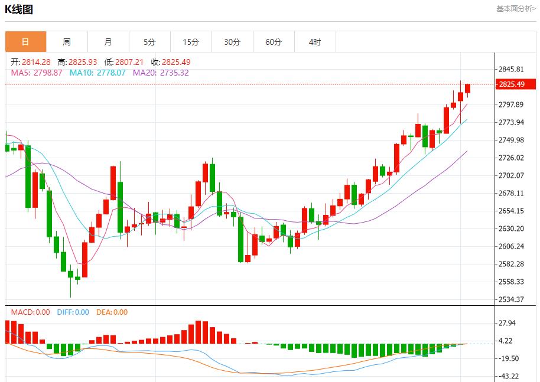Click the latest red candlestick on the chart
Viewport: 540px width, 382px height.
(468, 89)
